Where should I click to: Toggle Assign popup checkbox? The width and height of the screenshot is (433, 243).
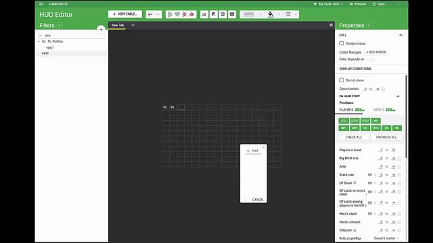[342, 43]
